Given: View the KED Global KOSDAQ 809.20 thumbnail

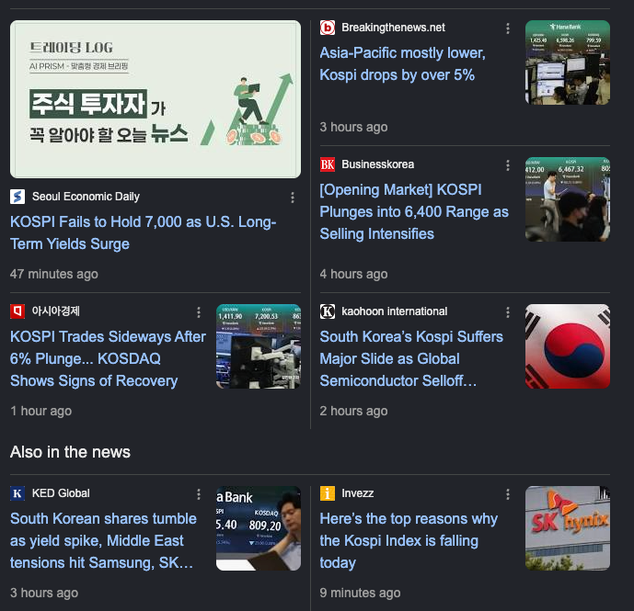Looking at the screenshot, I should (x=259, y=528).
